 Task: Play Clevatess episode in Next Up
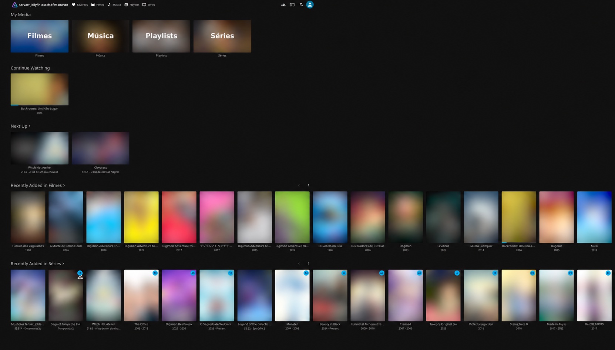[x=101, y=148]
